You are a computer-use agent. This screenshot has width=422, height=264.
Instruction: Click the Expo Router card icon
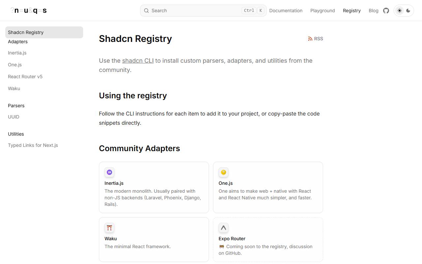(x=224, y=228)
